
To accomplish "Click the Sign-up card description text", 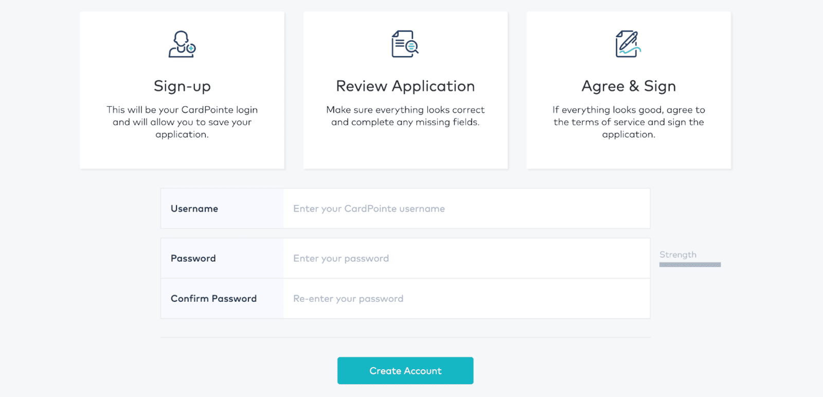I will pos(182,122).
